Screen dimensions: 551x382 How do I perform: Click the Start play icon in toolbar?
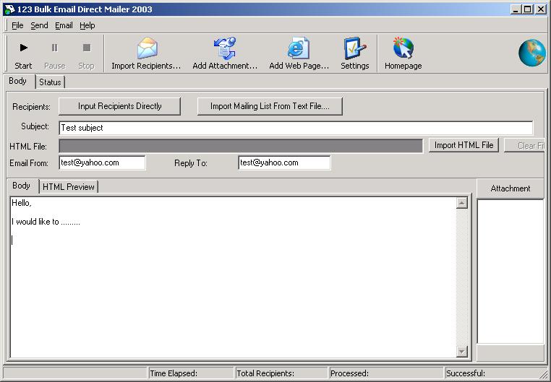[23, 48]
